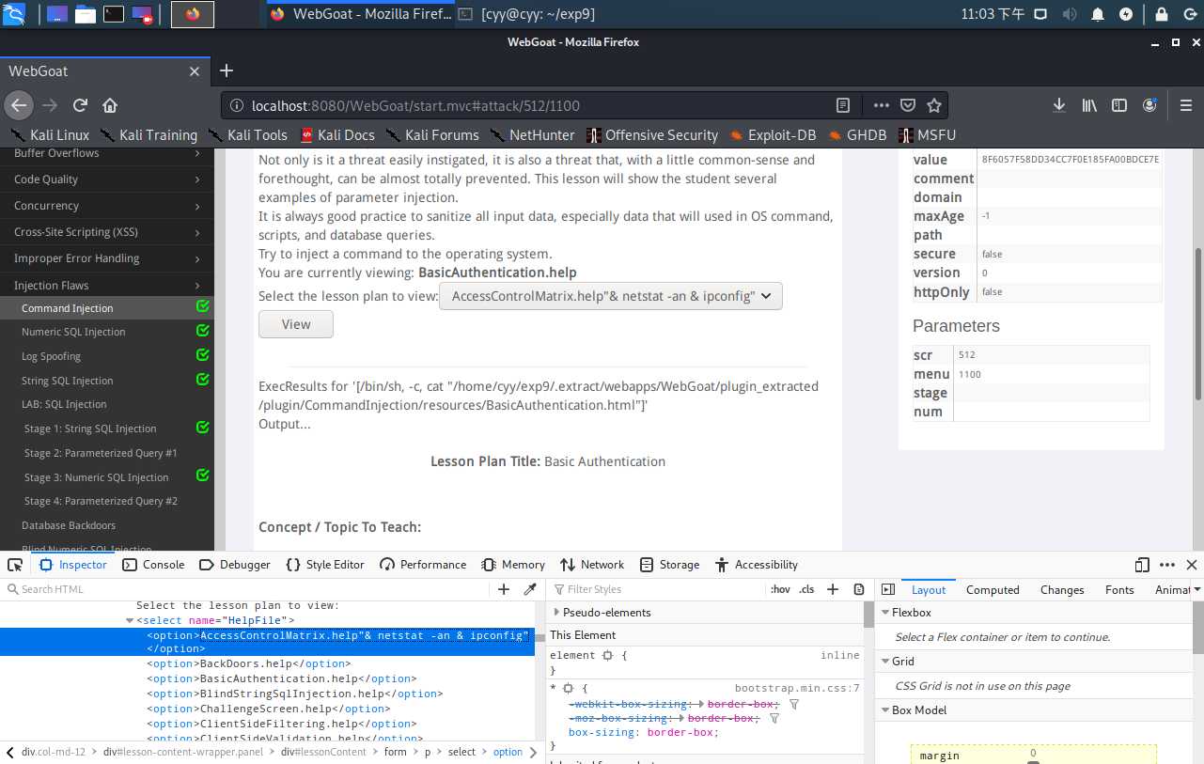The image size is (1204, 764).
Task: Toggle print media simulation icon
Action: 859,589
